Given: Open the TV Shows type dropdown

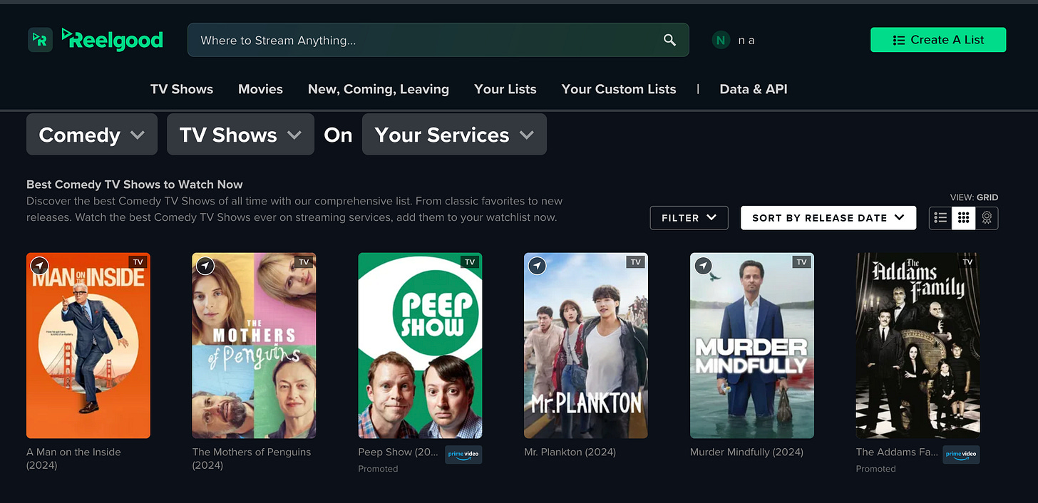Looking at the screenshot, I should 240,135.
